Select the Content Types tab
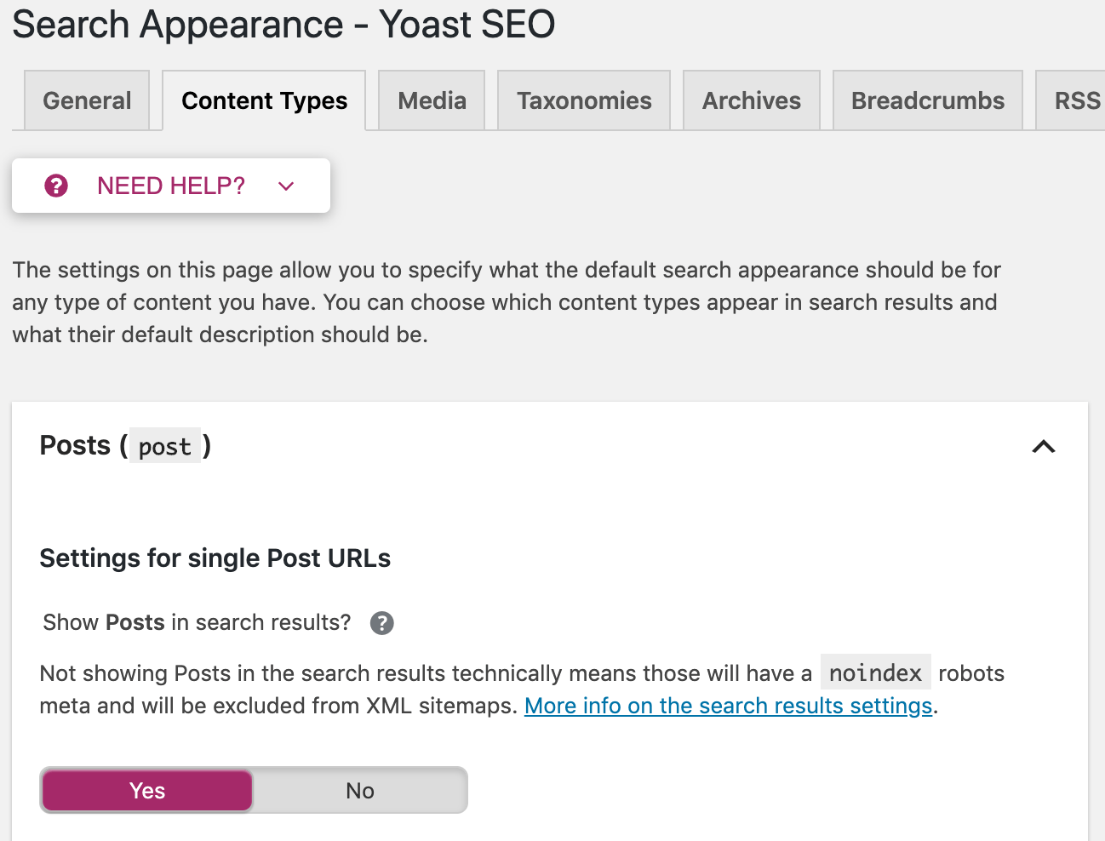The width and height of the screenshot is (1105, 841). (x=264, y=100)
